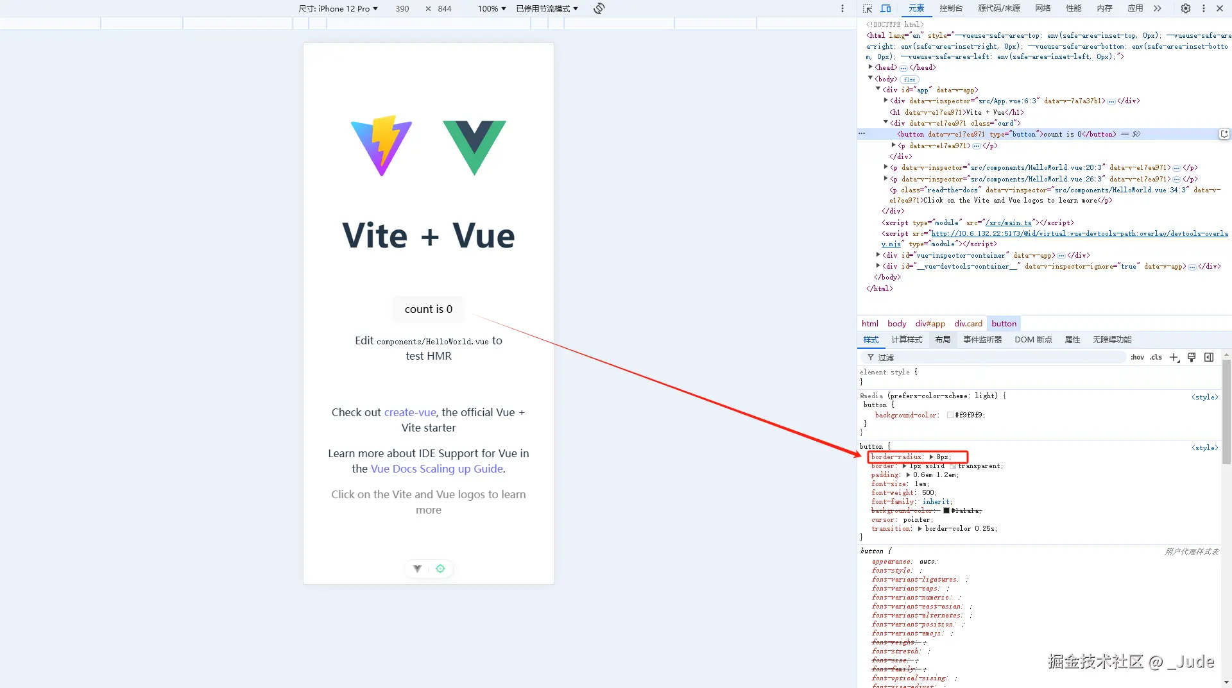Select html in the breadcrumb
The height and width of the screenshot is (688, 1232).
(870, 324)
